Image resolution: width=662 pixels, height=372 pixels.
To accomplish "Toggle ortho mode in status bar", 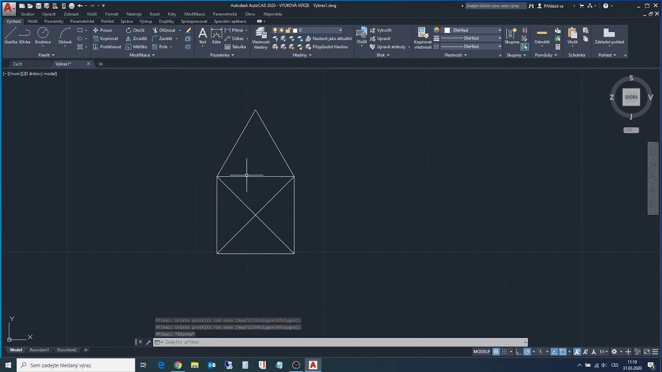I will [x=519, y=352].
